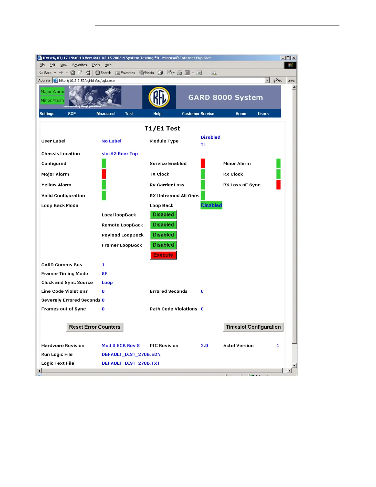This screenshot has width=376, height=487.
Task: Click the vertical scrollbar up arrow
Action: [294, 87]
